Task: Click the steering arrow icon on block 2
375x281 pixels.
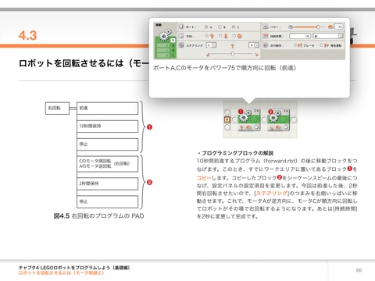Action: click(x=271, y=128)
